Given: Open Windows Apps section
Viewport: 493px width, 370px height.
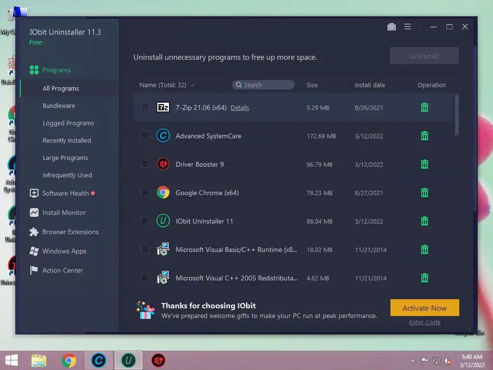Looking at the screenshot, I should click(58, 251).
